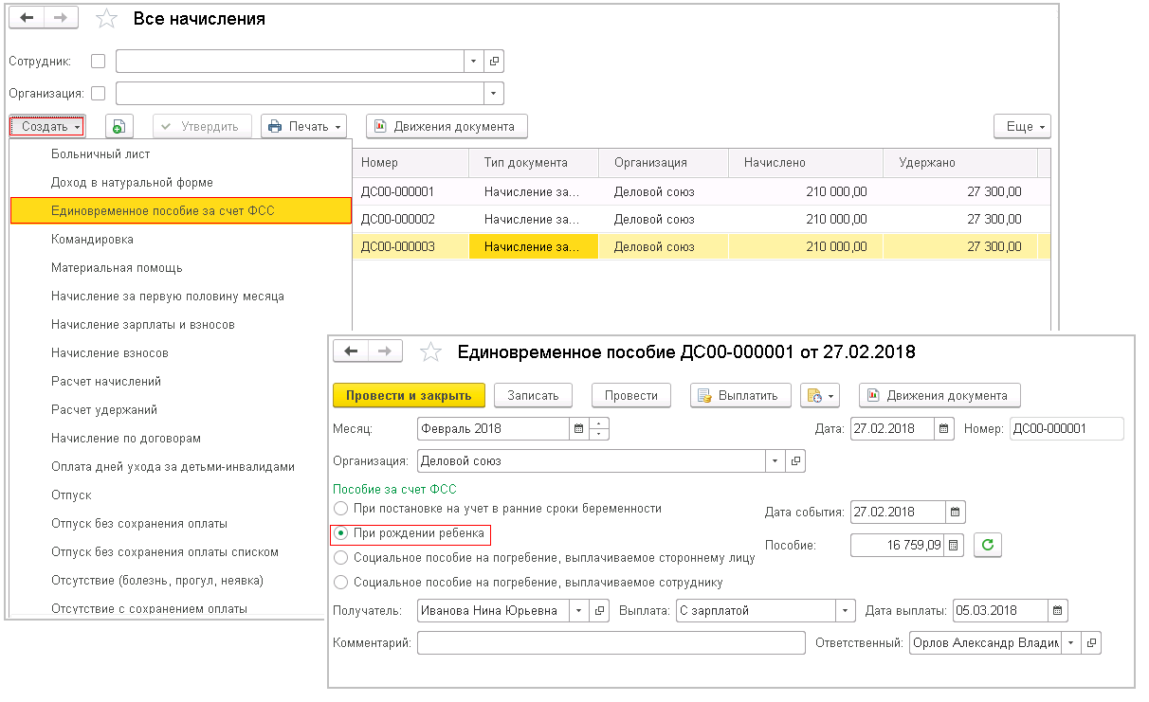Viewport: 1149px width, 702px height.
Task: Select the При рождении ребенка radio option
Action: (341, 534)
